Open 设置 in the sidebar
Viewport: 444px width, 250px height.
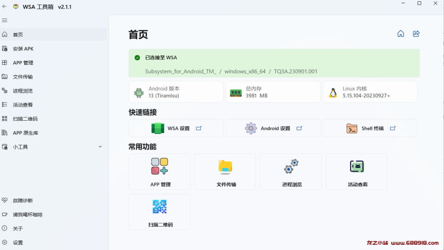[x=53, y=243]
